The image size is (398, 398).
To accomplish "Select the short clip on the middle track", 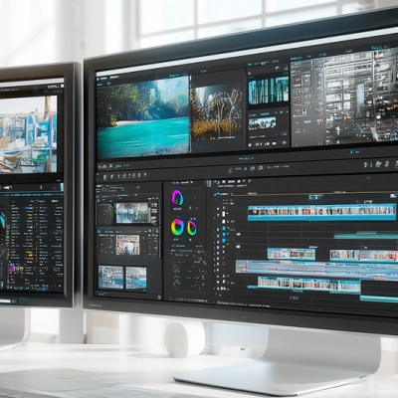I will [x=292, y=254].
